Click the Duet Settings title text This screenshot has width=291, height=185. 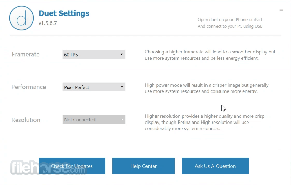[x=64, y=13]
